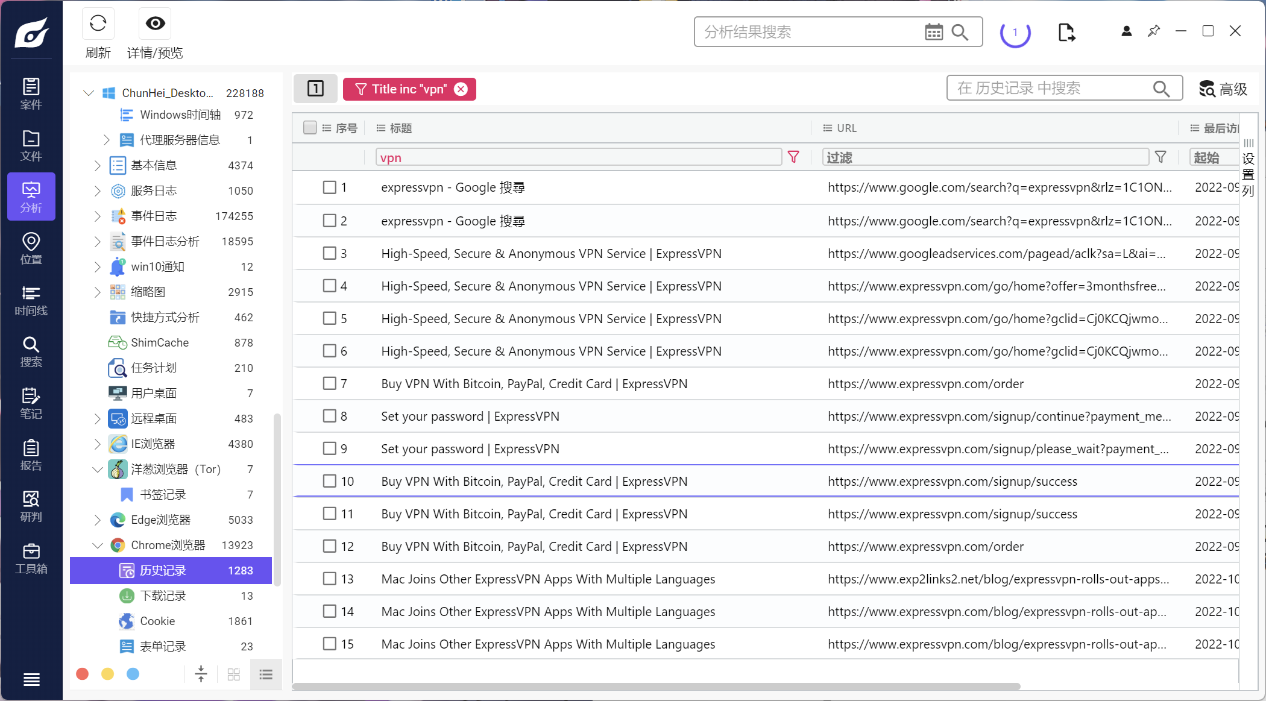The image size is (1266, 701).
Task: Open the user account icon
Action: coord(1126,31)
